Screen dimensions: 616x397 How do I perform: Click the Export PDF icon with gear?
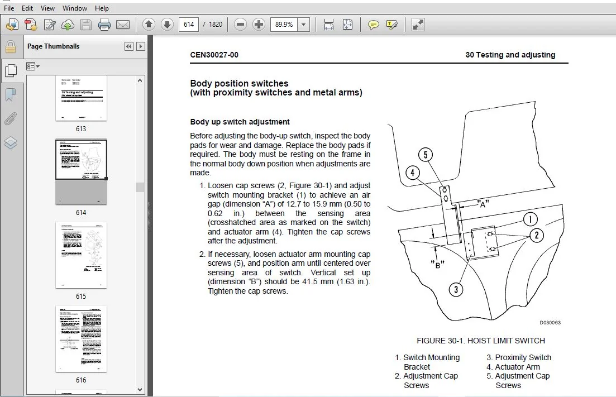(31, 25)
